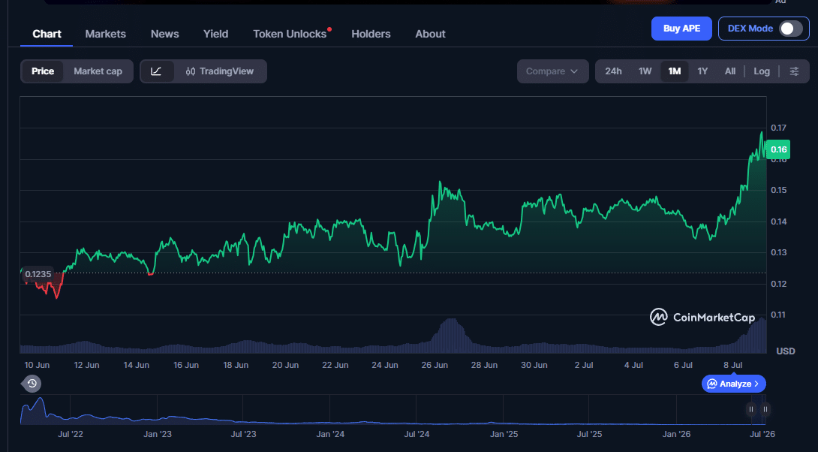
Task: Open chart settings sliders icon
Action: [x=794, y=71]
